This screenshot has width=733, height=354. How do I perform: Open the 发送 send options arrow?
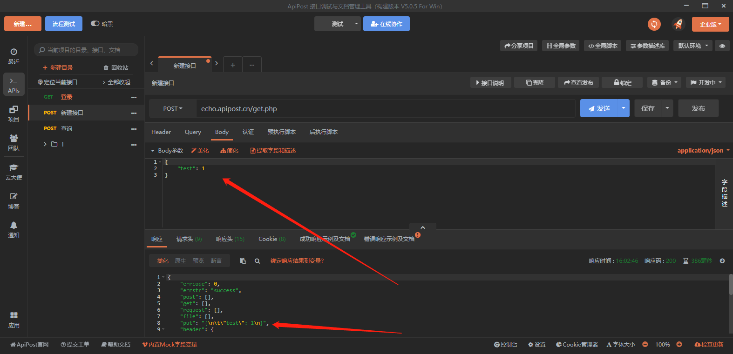(624, 108)
